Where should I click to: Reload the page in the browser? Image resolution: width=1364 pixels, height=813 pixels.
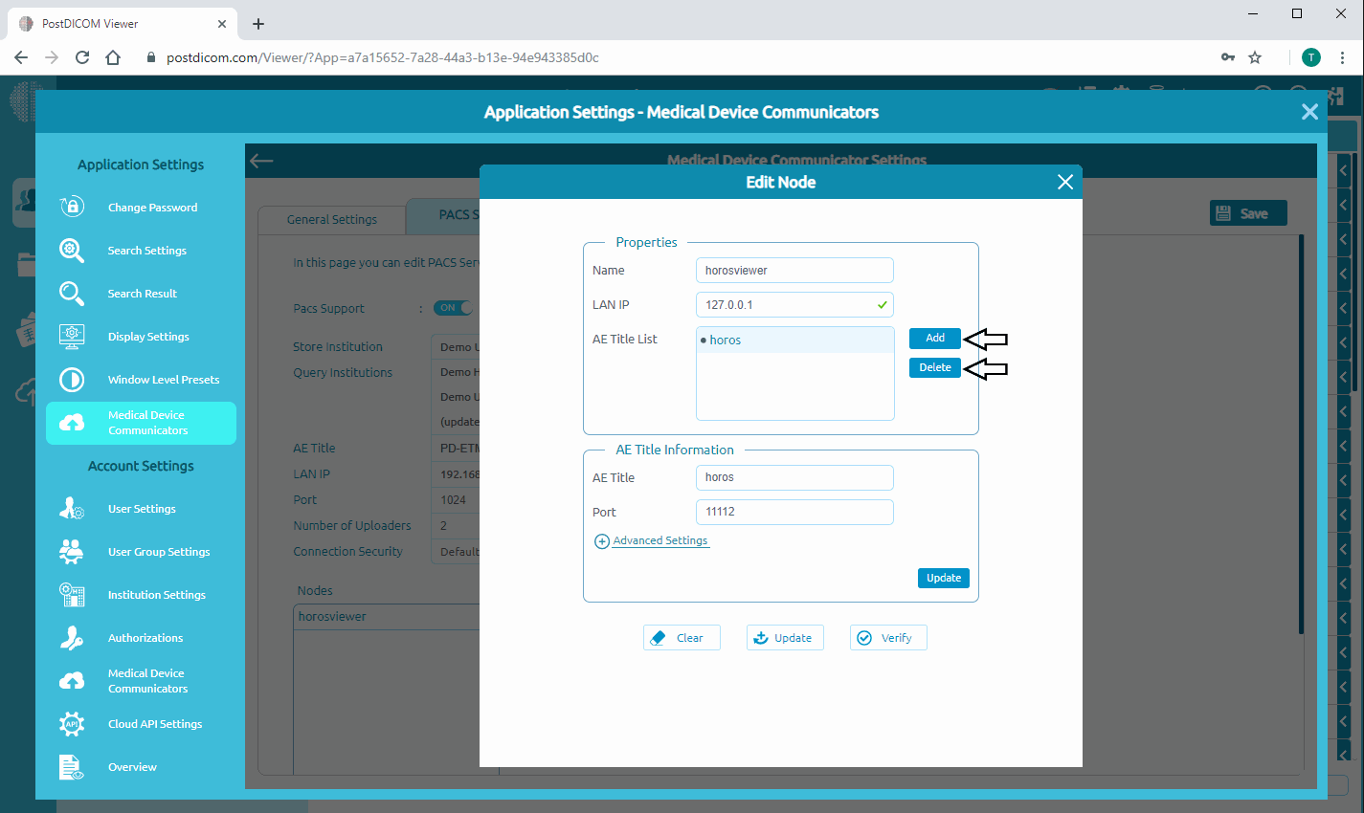click(82, 57)
